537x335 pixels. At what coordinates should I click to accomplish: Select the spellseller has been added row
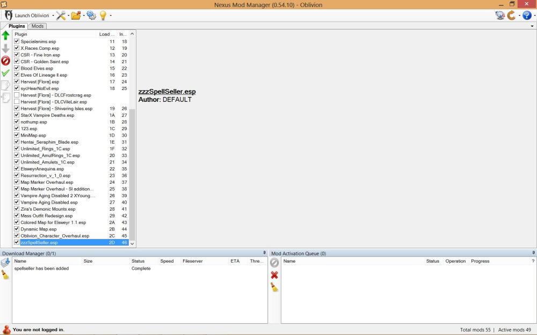140,269
